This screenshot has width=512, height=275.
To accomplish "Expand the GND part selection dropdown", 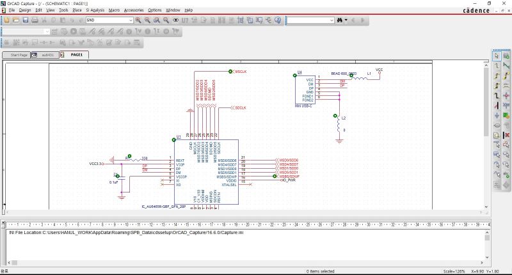I will coord(131,20).
